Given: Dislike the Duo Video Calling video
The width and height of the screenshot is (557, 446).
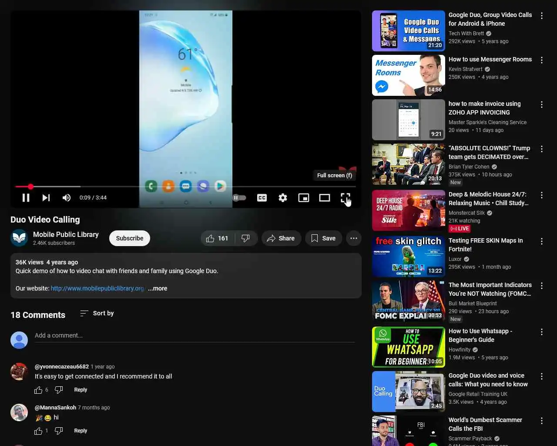Looking at the screenshot, I should (246, 238).
